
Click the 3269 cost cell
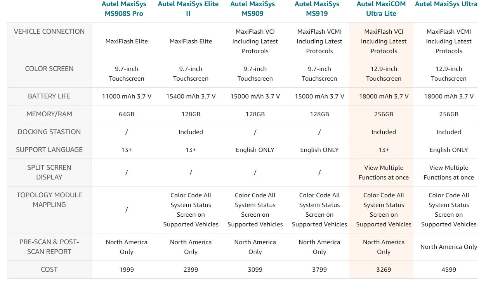(x=384, y=269)
